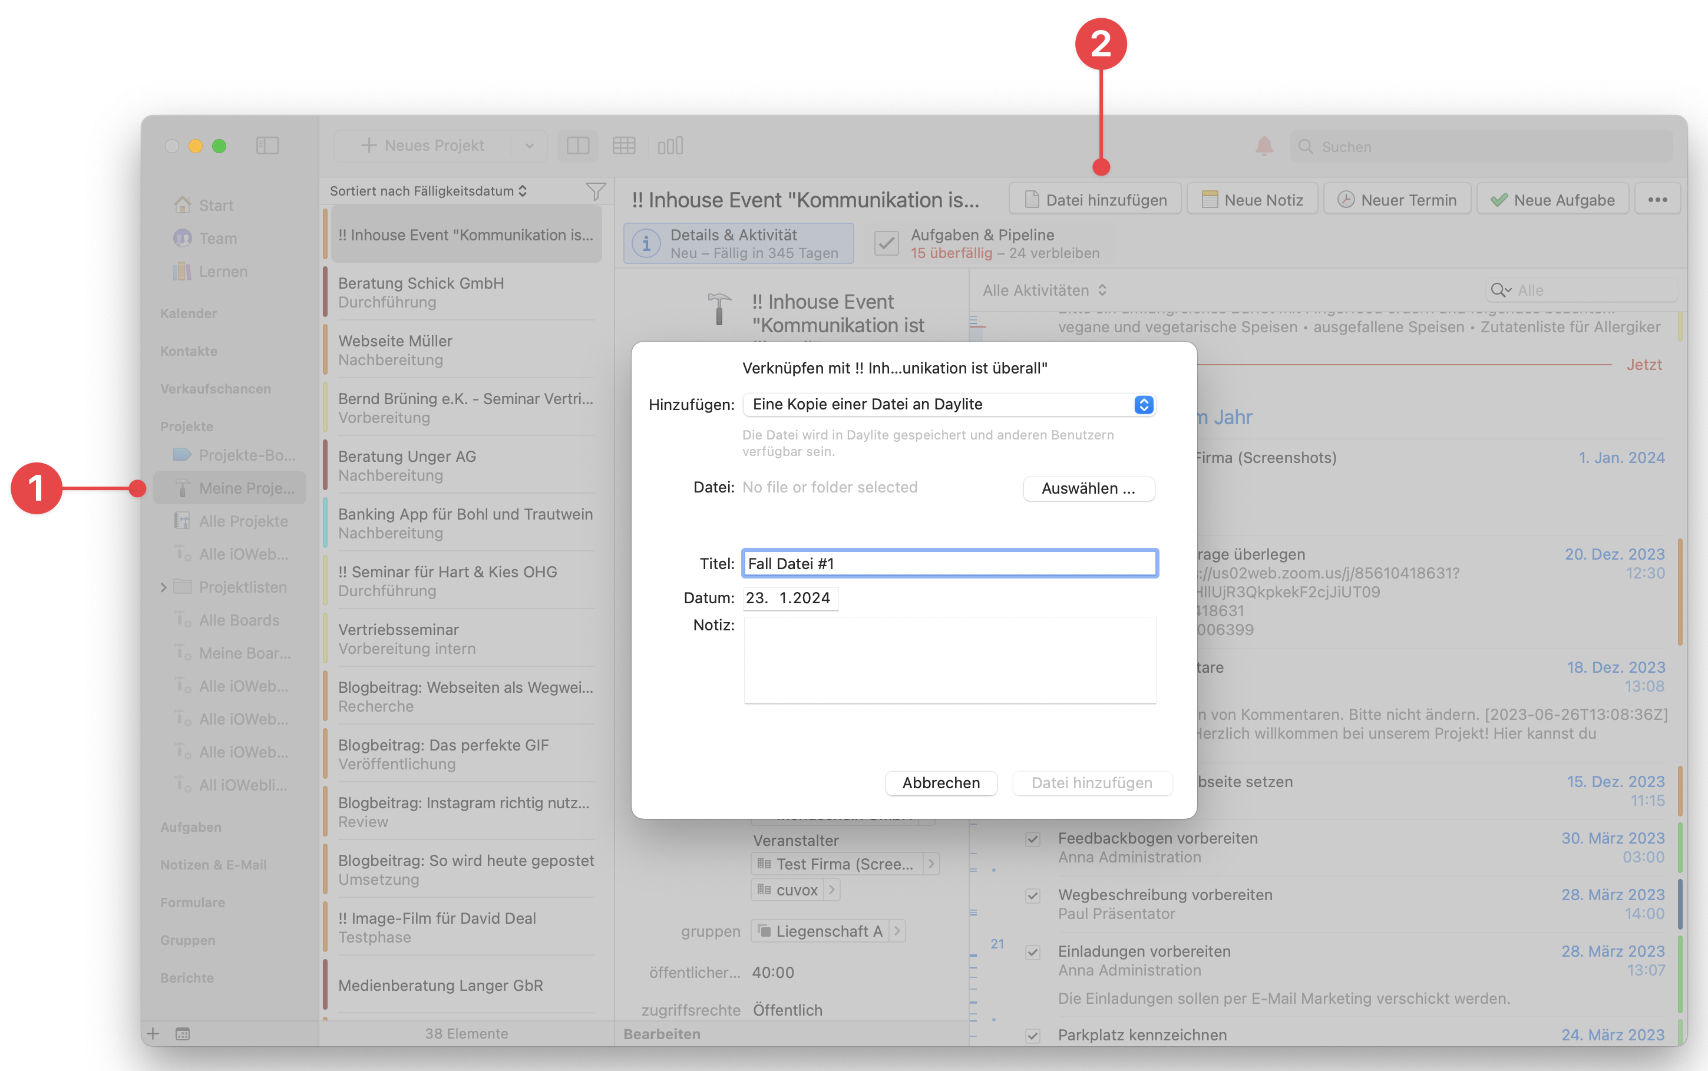
Task: Open the Hinzufügen copy-type dropdown
Action: point(949,405)
